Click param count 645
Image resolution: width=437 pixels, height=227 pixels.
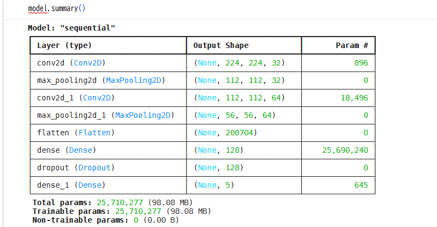[x=361, y=185]
